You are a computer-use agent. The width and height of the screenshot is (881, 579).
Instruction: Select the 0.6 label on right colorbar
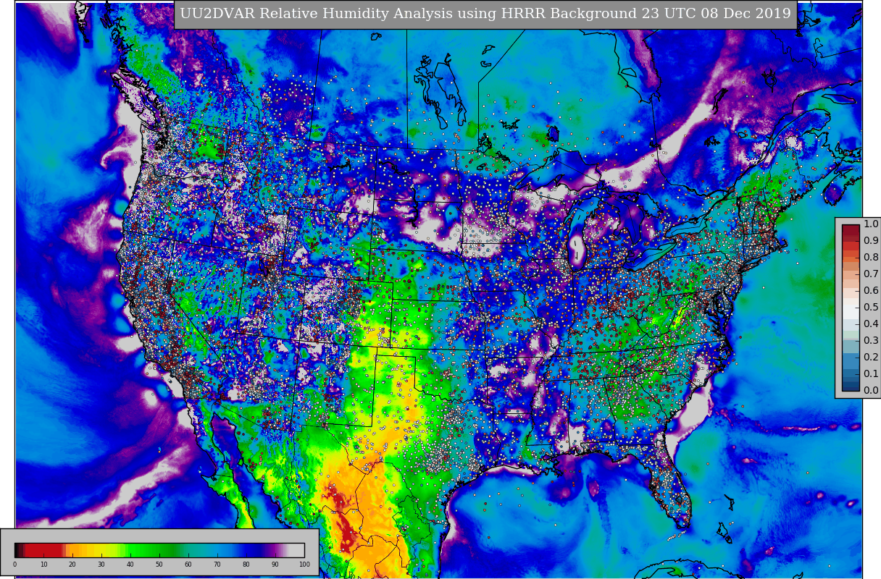coord(871,291)
